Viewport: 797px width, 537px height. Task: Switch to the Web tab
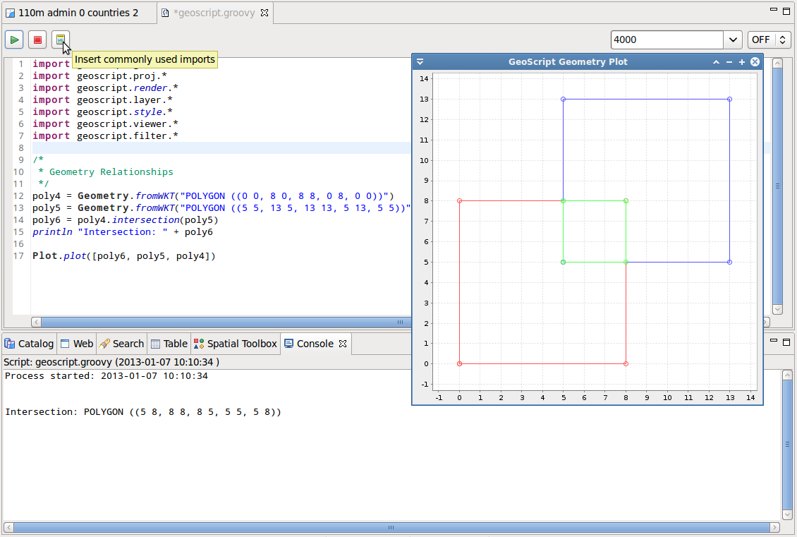pos(77,344)
